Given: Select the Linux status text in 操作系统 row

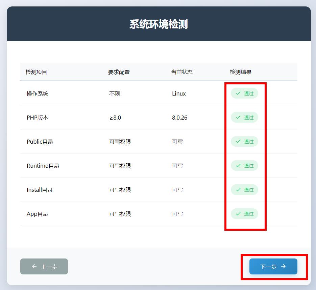Looking at the screenshot, I should pyautogui.click(x=178, y=94).
